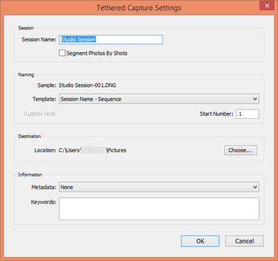Click inside the Keywords text box
The width and height of the screenshot is (278, 261).
pyautogui.click(x=159, y=209)
